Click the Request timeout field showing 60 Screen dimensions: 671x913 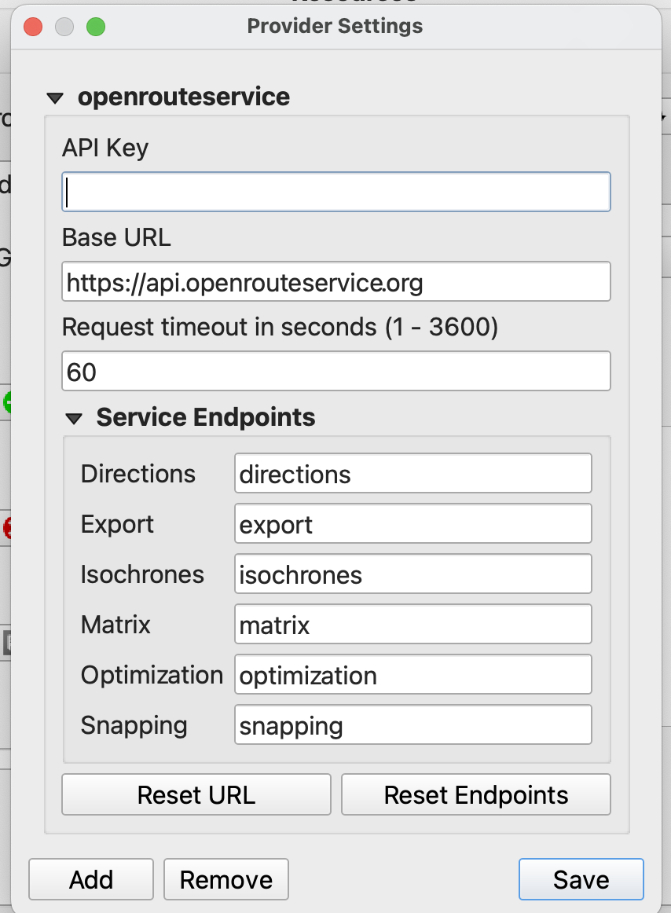336,371
